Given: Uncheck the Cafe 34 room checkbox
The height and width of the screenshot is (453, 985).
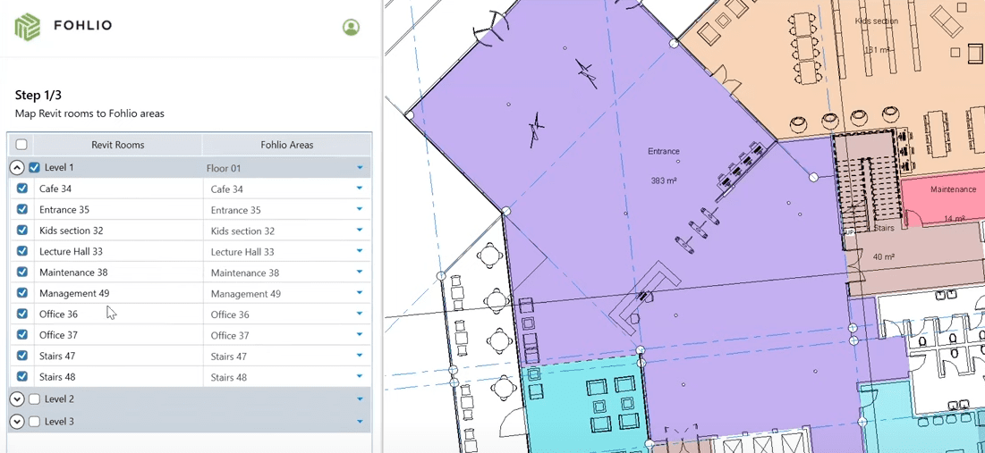Looking at the screenshot, I should (x=22, y=189).
